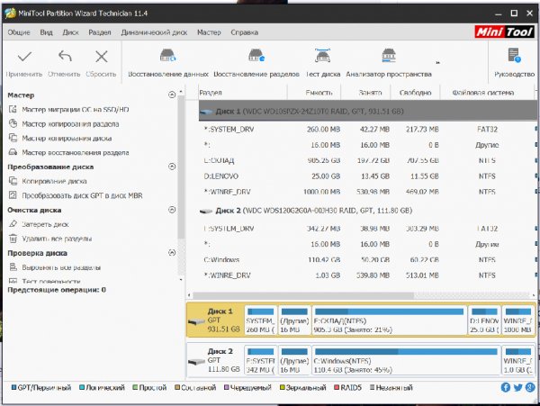The height and width of the screenshot is (406, 540).
Task: Select the D:LENOVO partition row
Action: pos(368,176)
